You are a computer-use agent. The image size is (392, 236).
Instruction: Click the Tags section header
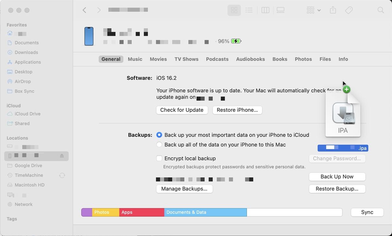click(12, 219)
